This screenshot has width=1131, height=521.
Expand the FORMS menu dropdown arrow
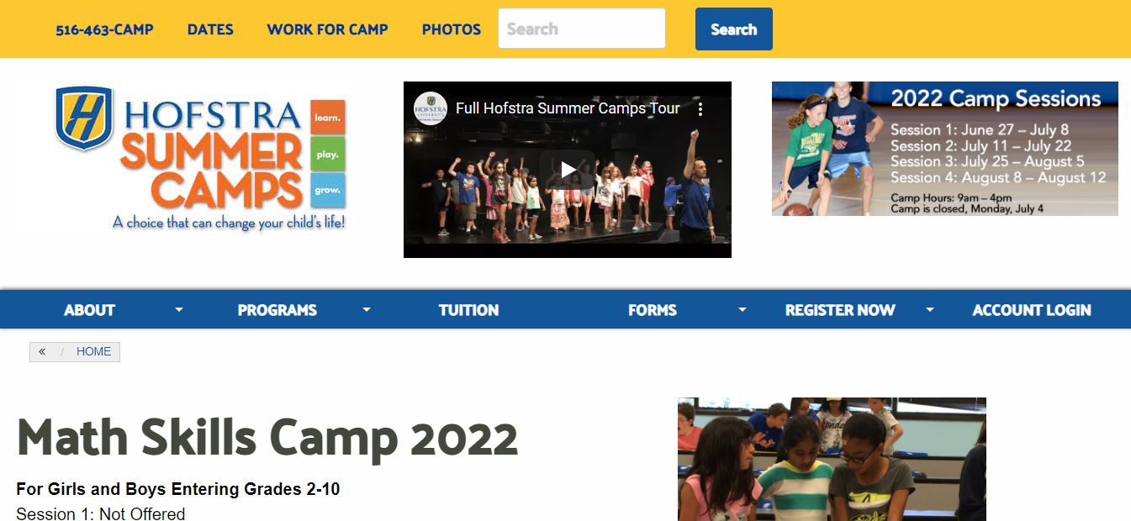pyautogui.click(x=742, y=309)
